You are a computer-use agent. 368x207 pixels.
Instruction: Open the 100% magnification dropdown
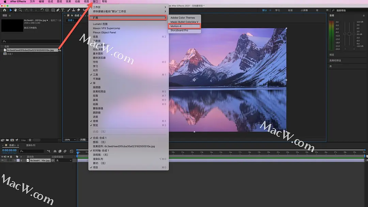tap(70, 140)
